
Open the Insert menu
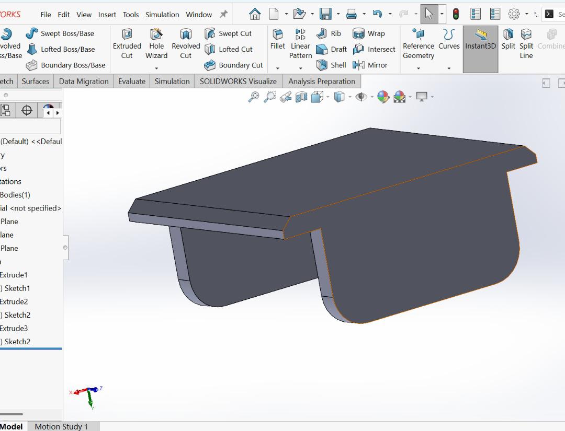tap(107, 15)
